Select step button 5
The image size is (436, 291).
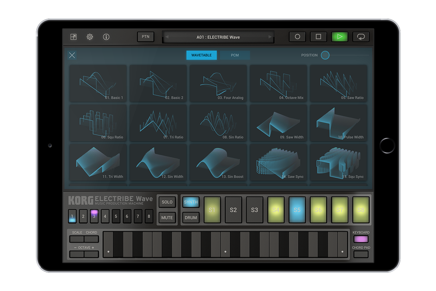click(116, 216)
